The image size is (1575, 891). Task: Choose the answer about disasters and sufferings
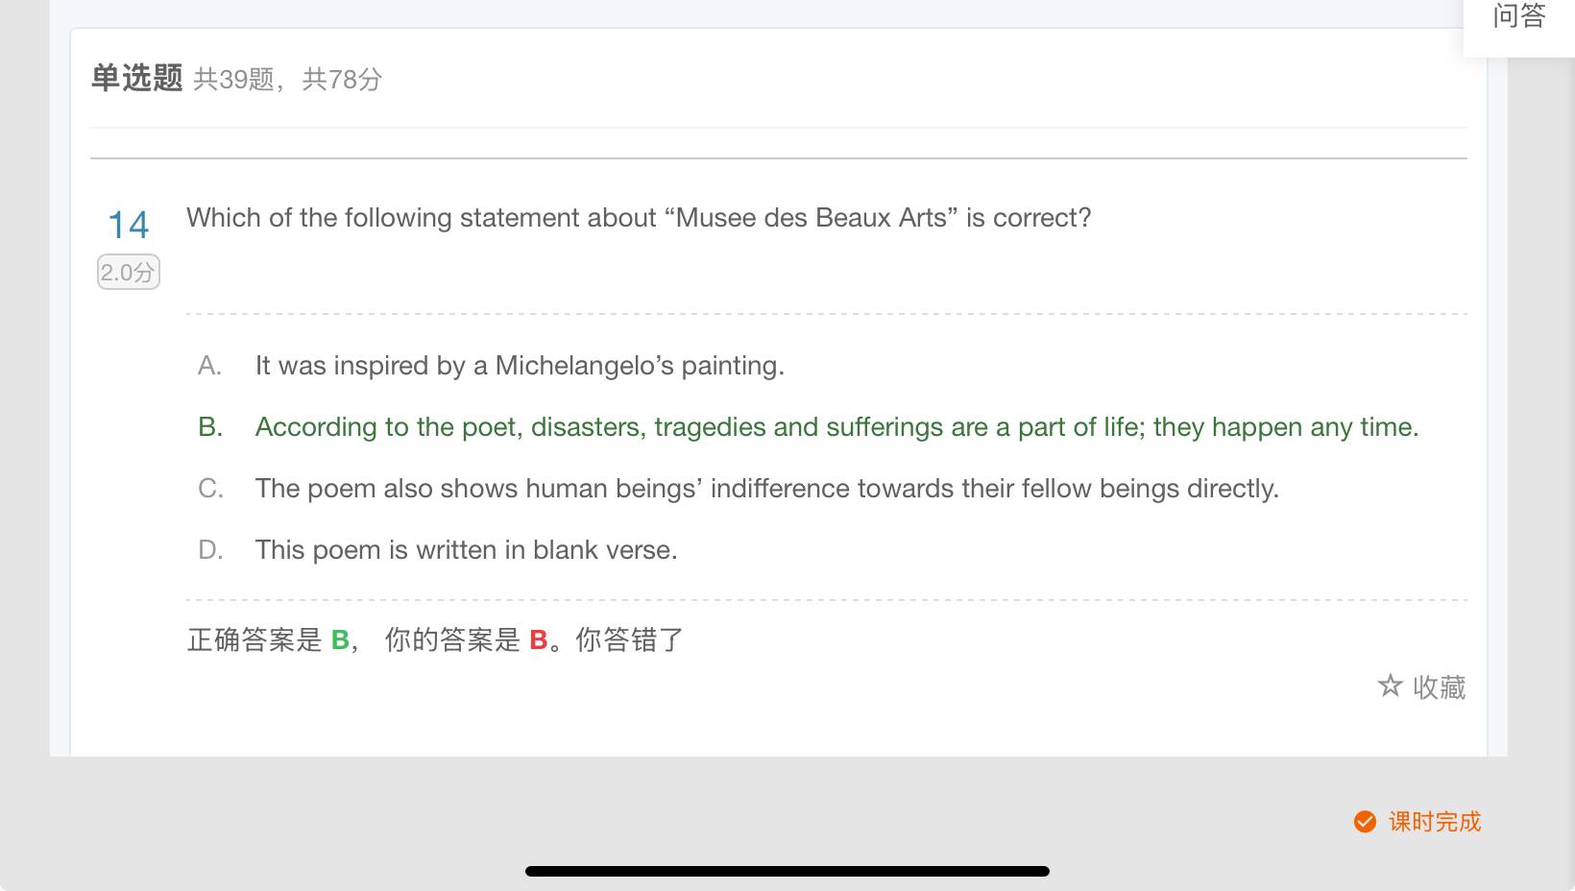(x=836, y=427)
